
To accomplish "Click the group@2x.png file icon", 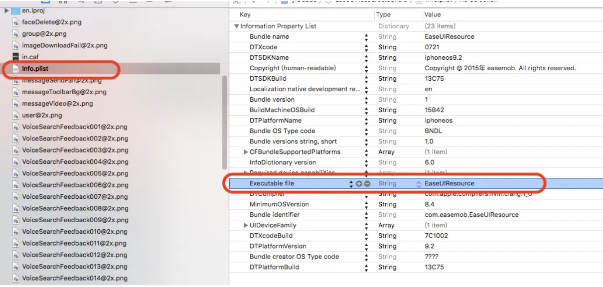I will pos(15,34).
